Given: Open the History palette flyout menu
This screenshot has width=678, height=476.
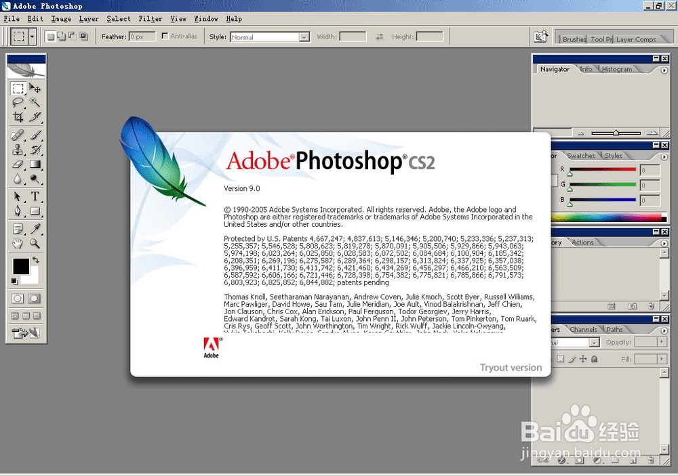Looking at the screenshot, I should tap(664, 244).
